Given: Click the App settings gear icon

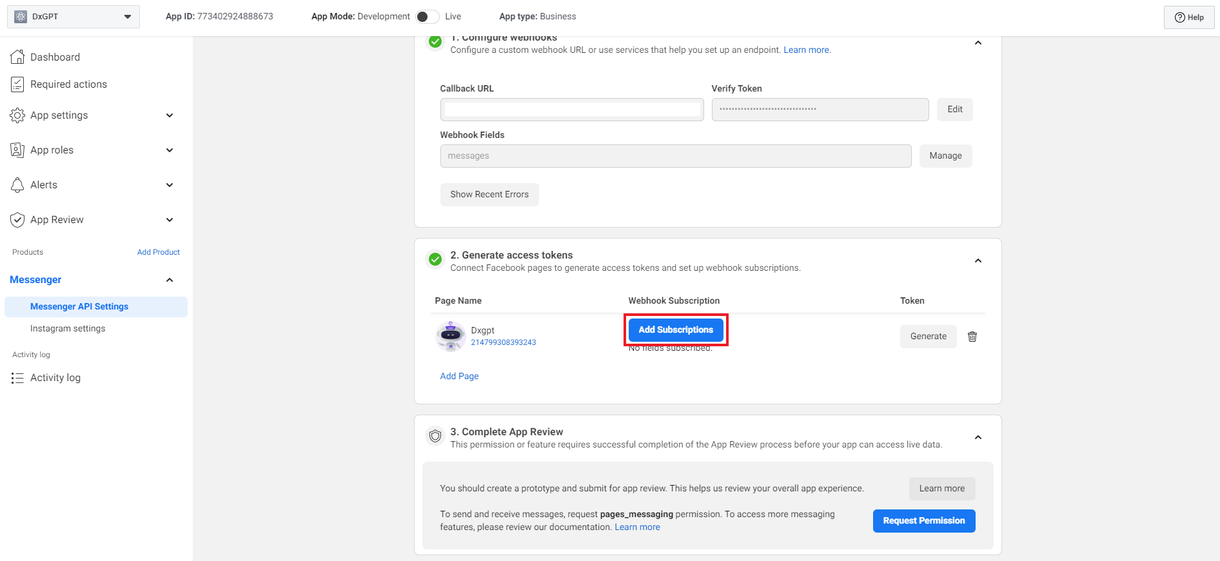Looking at the screenshot, I should pos(17,115).
